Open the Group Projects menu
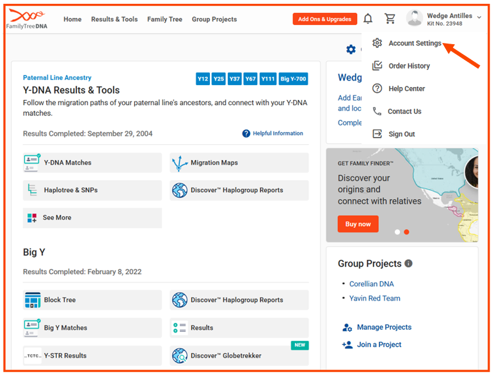The image size is (494, 376). point(214,19)
